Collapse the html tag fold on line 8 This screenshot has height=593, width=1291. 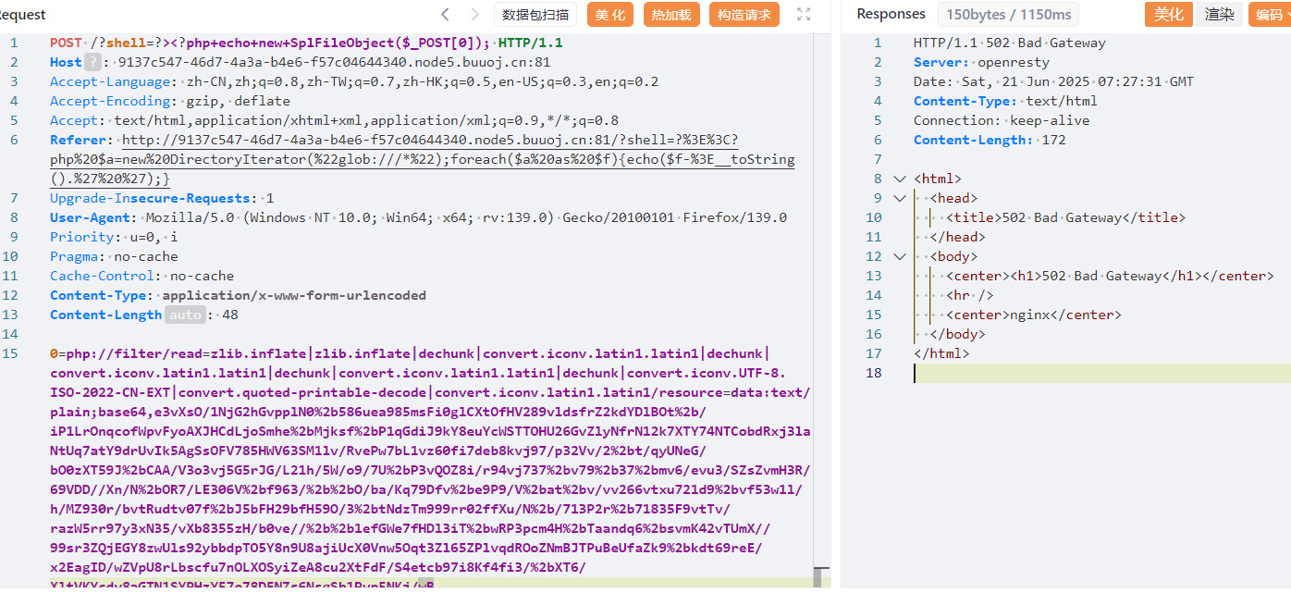pos(899,179)
